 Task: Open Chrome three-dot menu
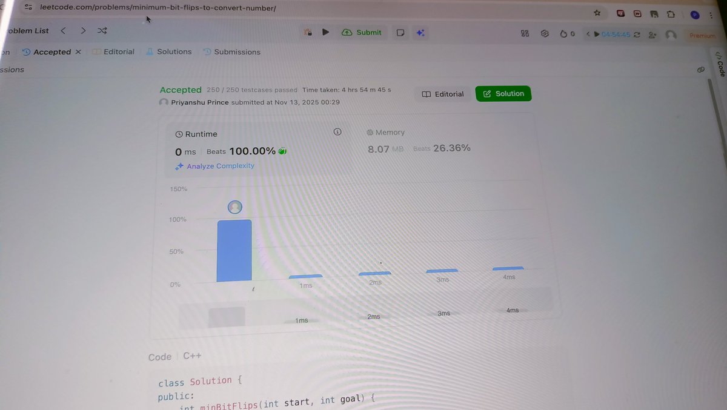click(x=711, y=15)
